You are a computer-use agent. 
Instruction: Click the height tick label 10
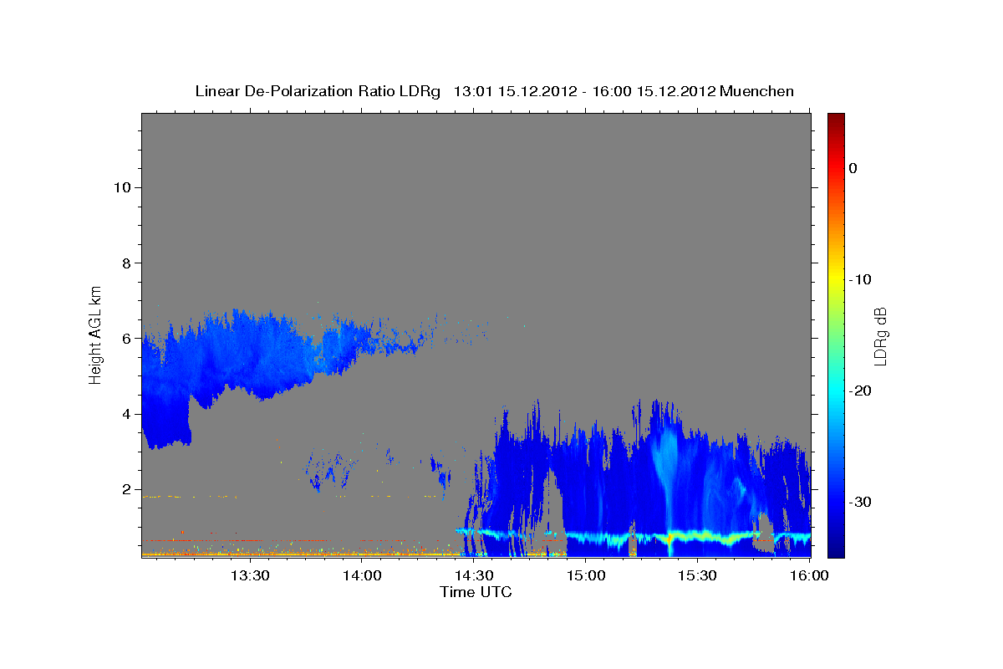click(121, 187)
